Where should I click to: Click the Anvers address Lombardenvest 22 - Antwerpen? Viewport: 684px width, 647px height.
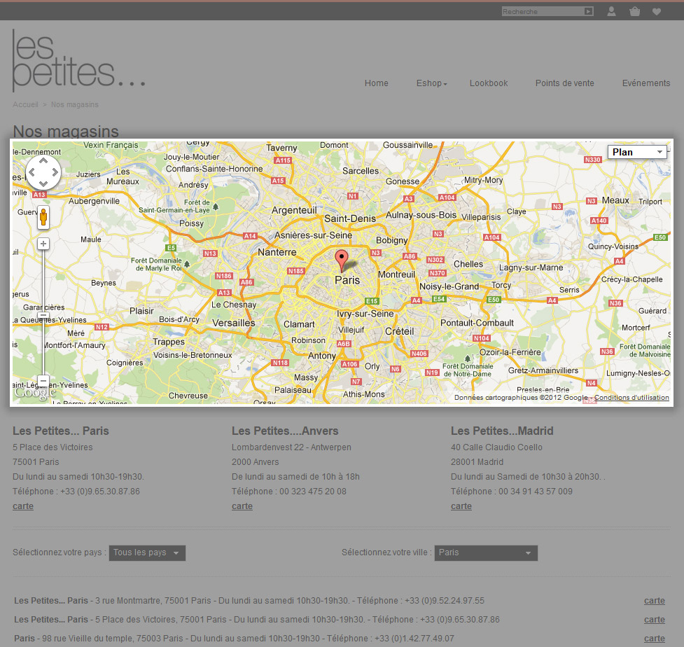[x=291, y=447]
